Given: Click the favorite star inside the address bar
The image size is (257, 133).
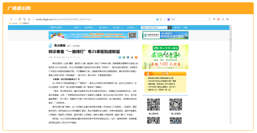Looking at the screenshot, I should point(161,19).
